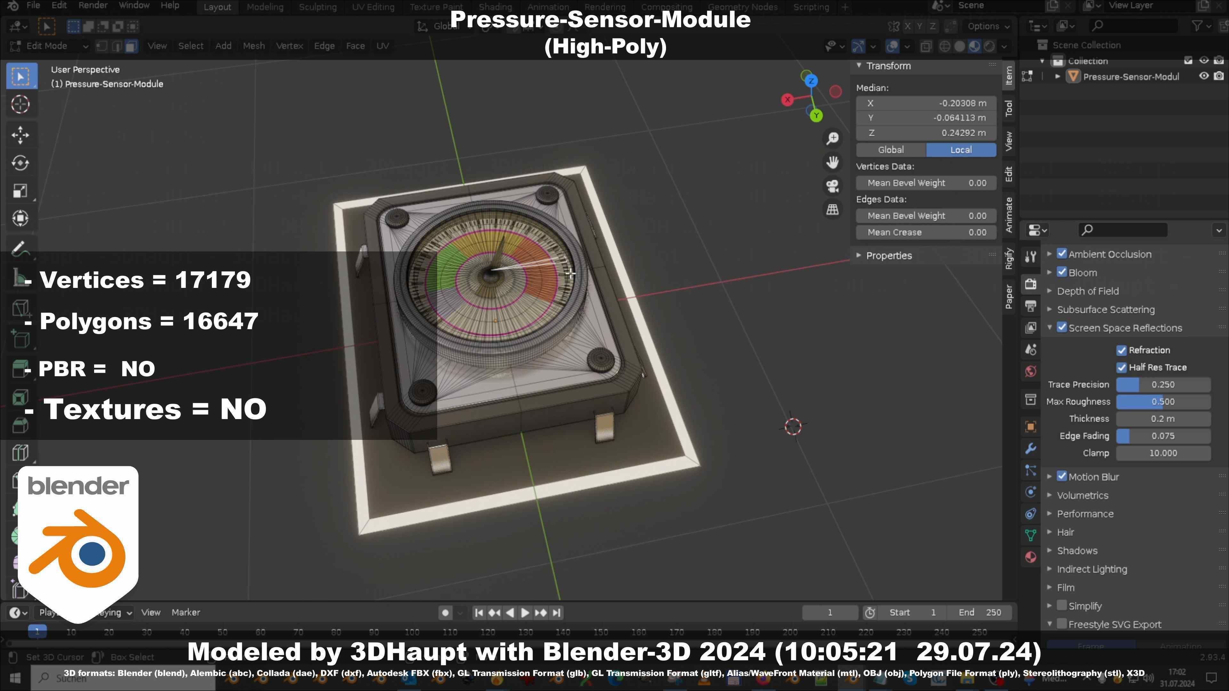
Task: Open the Modifiers wrench tab icon
Action: coord(1031,449)
